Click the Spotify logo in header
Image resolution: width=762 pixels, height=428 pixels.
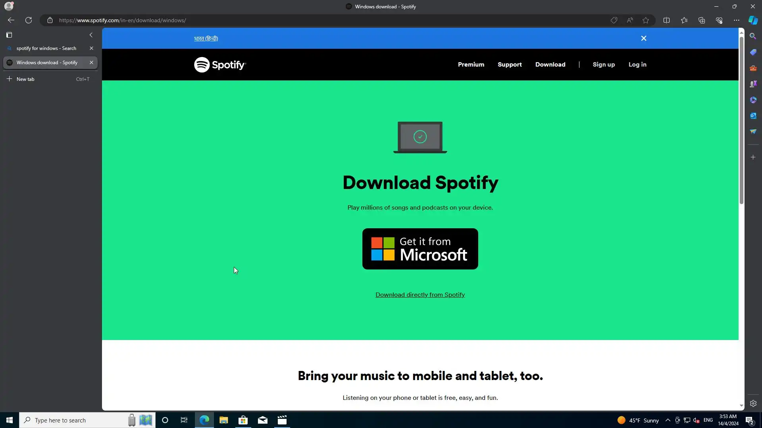coord(220,65)
